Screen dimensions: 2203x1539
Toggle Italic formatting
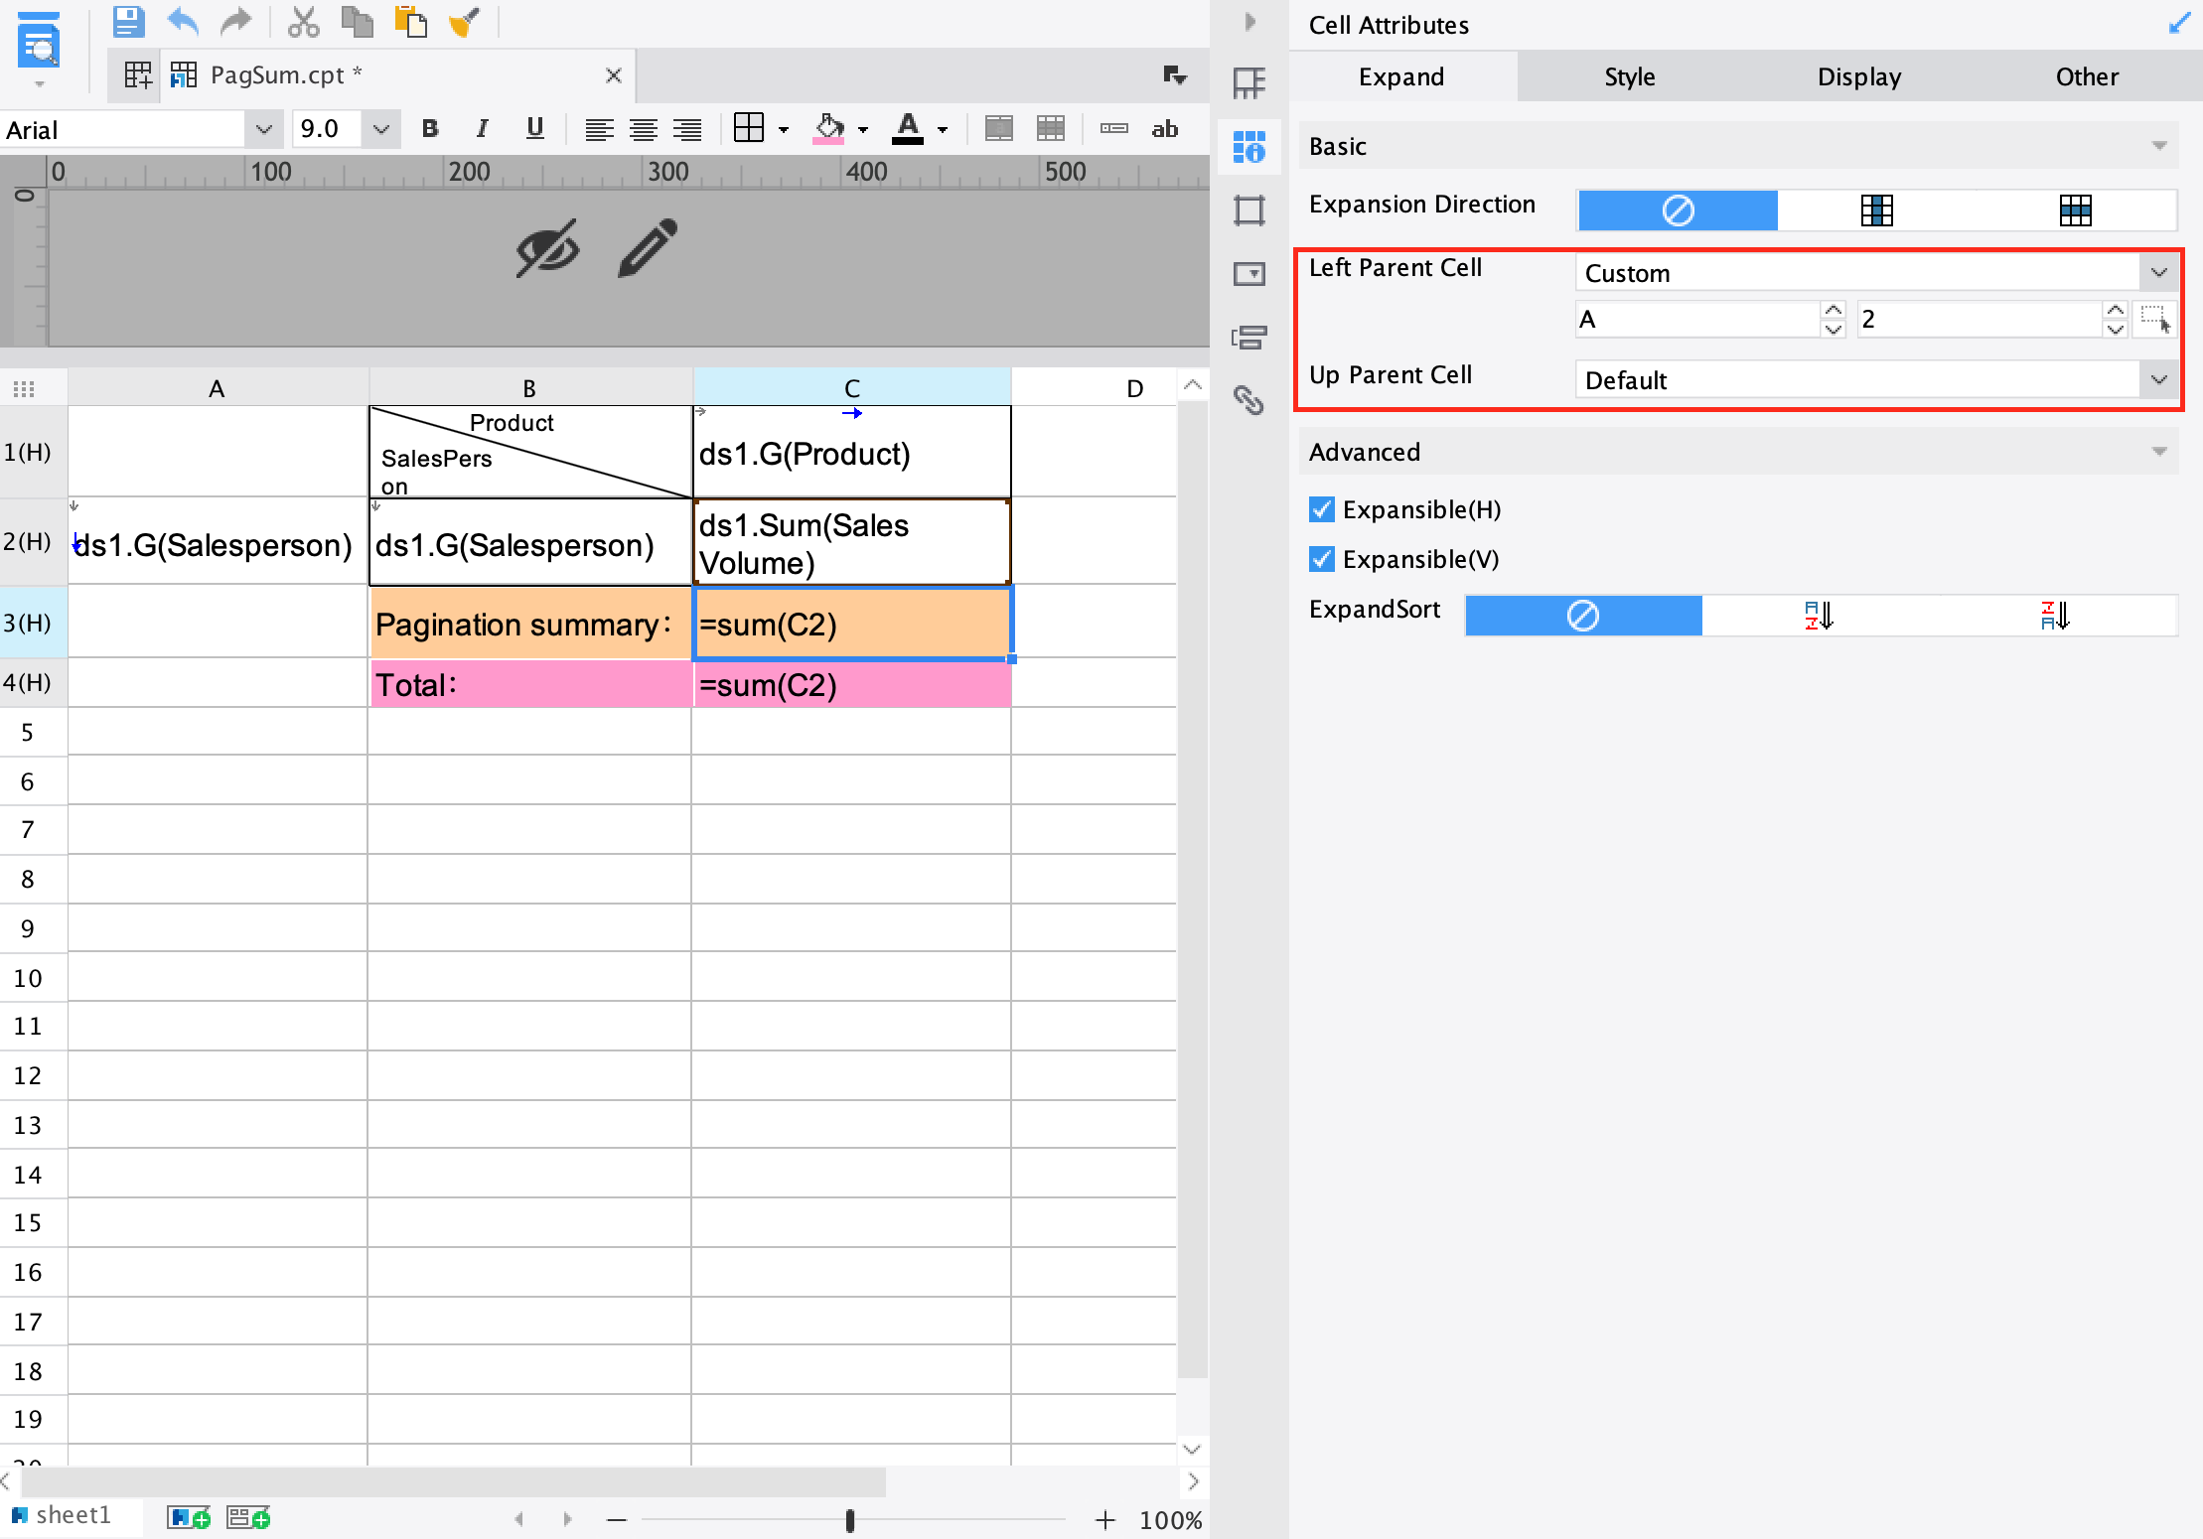[483, 128]
